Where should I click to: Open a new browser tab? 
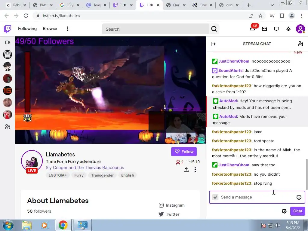click(x=249, y=5)
